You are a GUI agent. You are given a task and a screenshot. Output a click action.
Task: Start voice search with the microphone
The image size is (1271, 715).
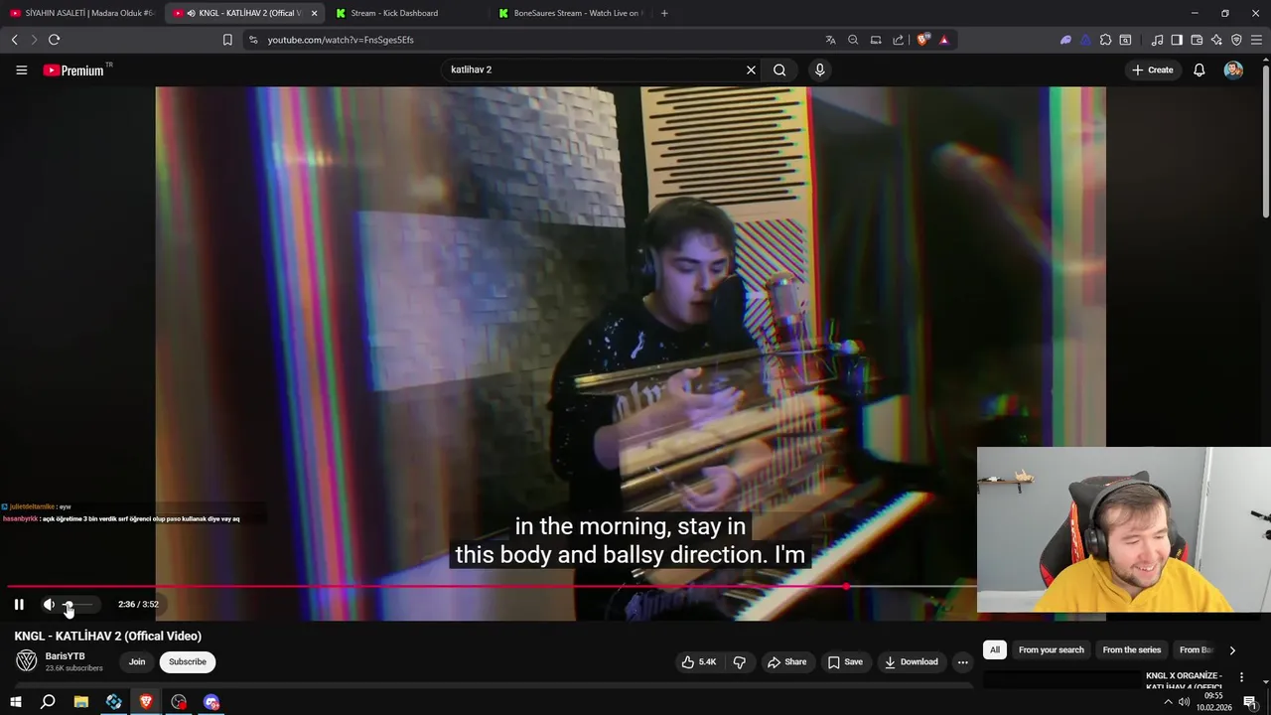[819, 70]
